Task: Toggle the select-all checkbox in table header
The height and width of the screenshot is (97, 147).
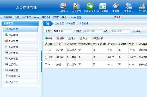Action: coord(46,44)
